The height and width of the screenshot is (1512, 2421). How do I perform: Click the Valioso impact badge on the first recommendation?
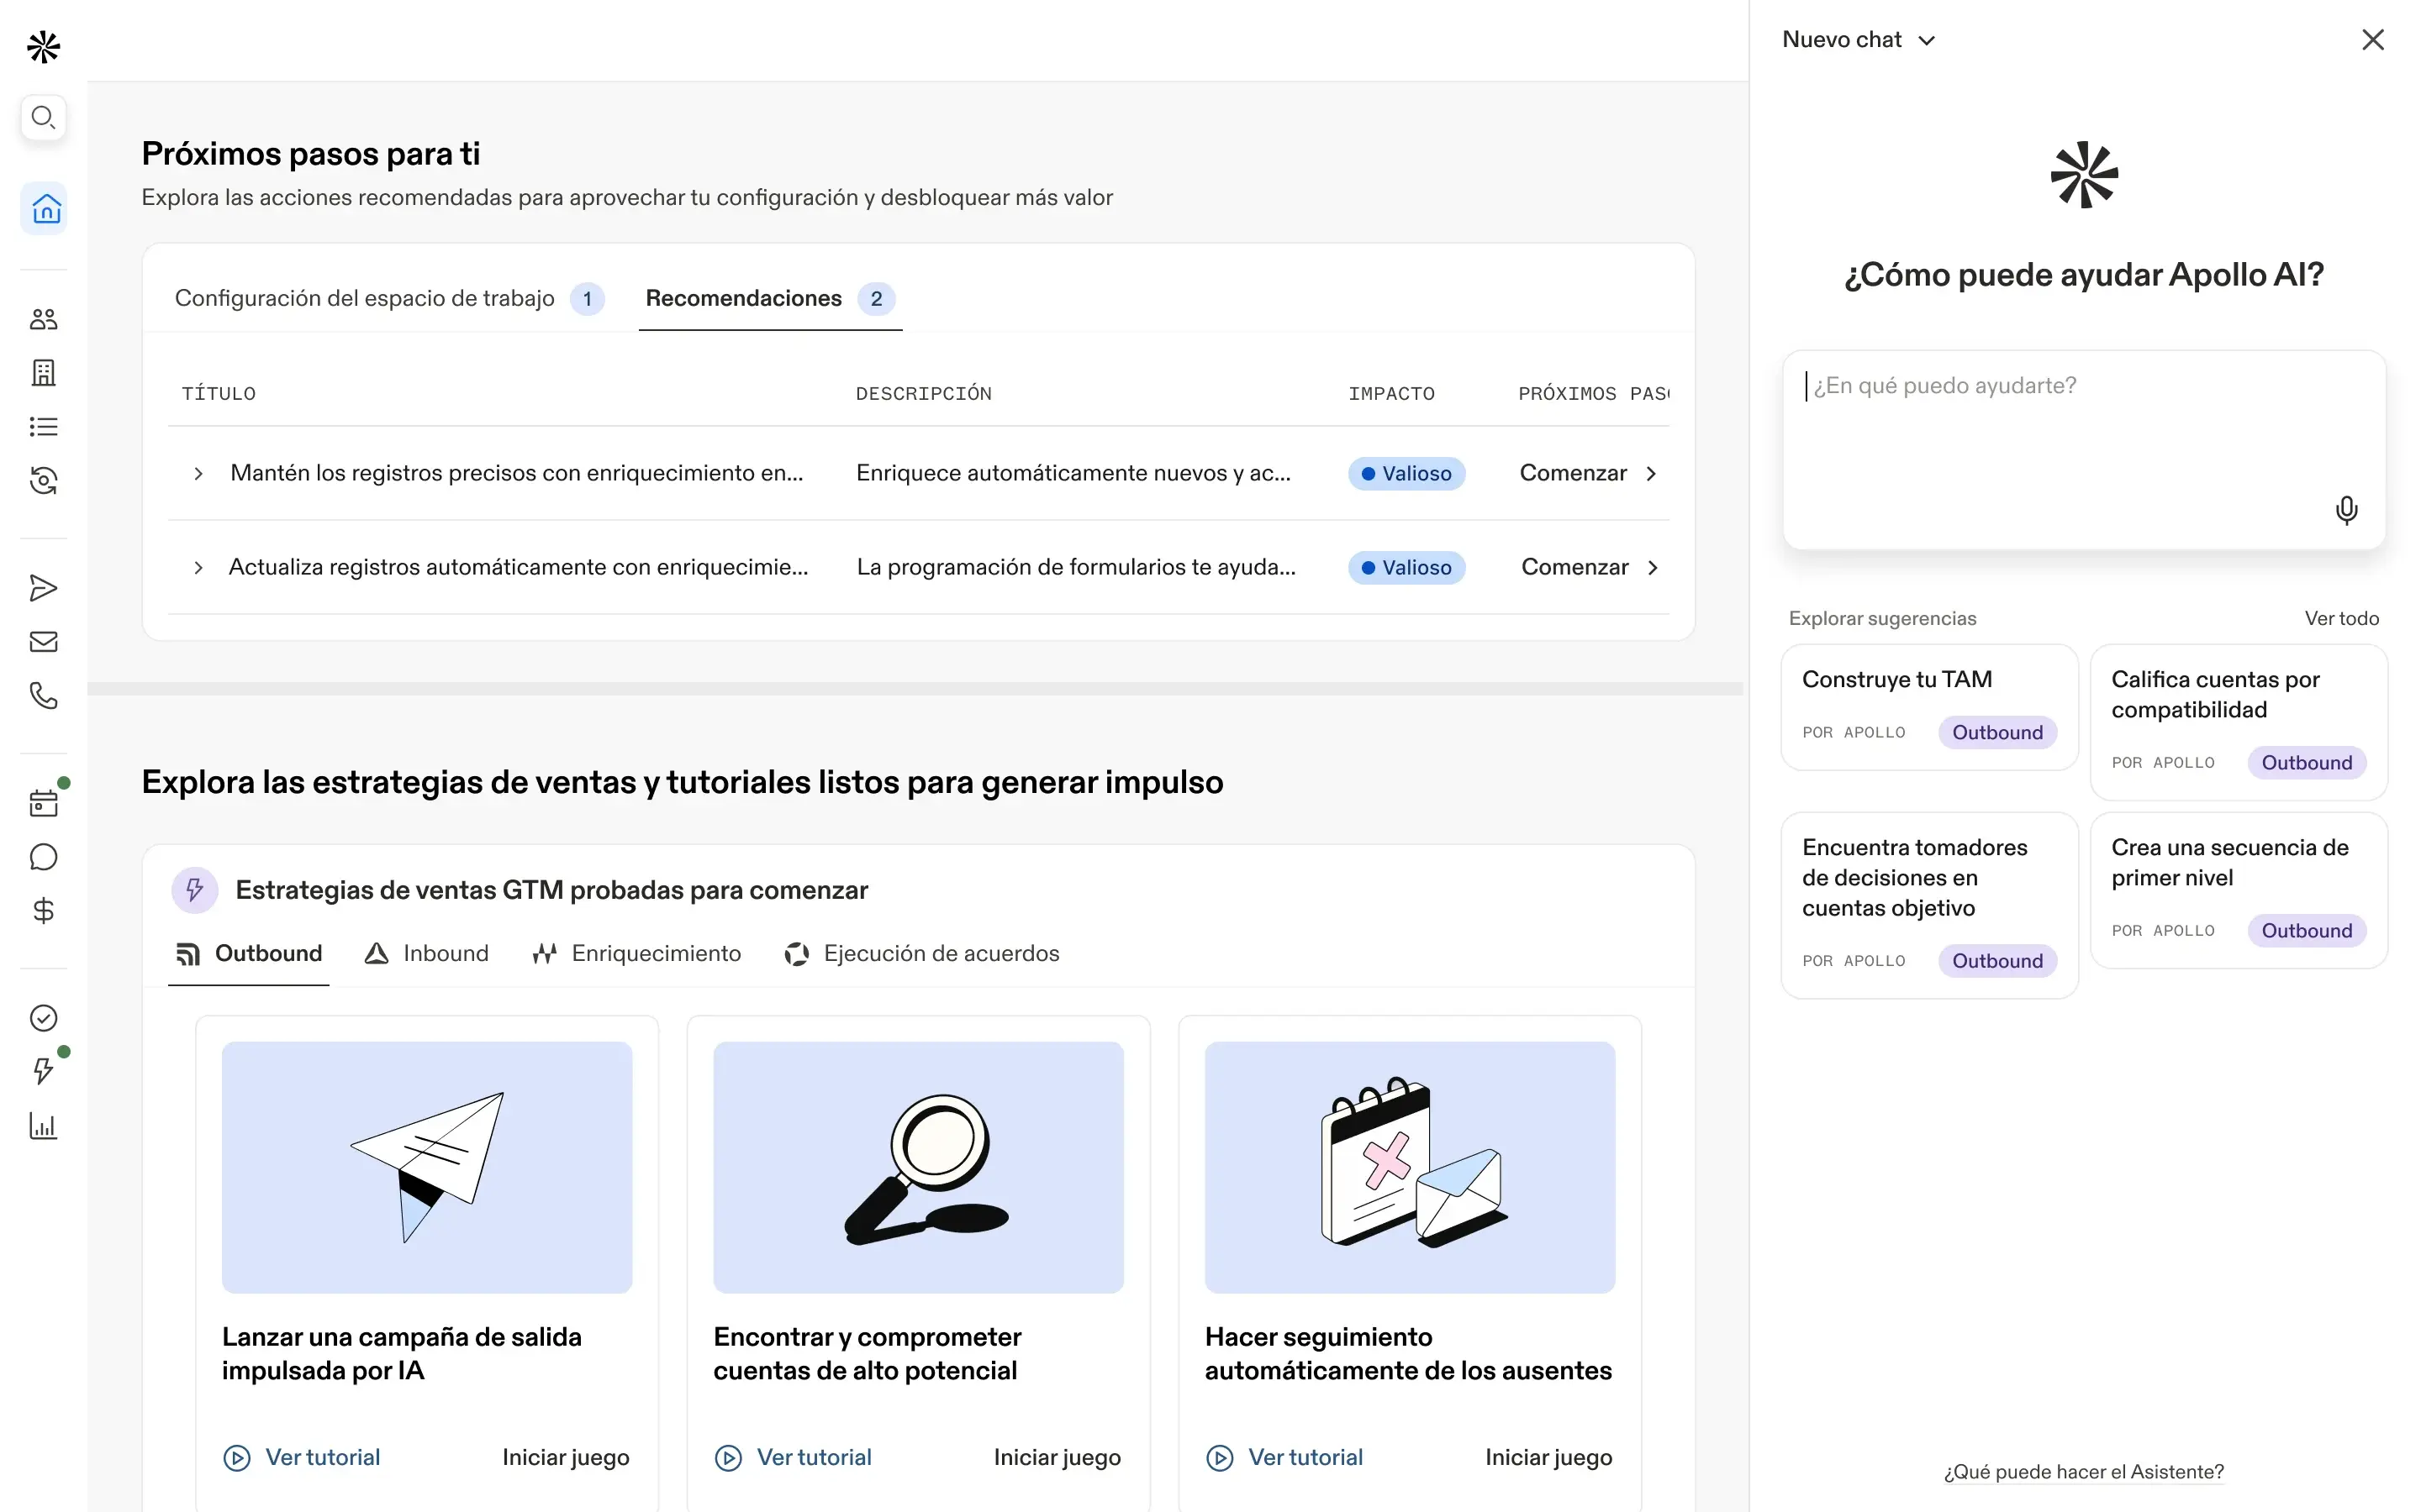click(1406, 473)
